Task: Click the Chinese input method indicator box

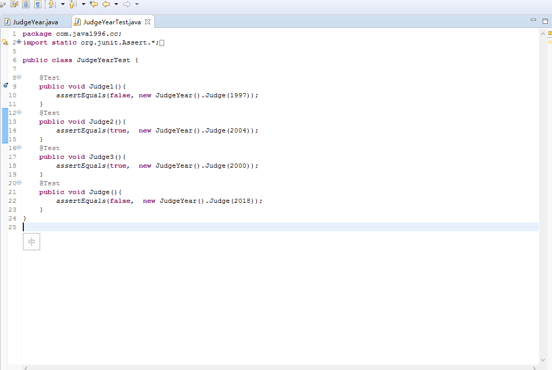Action: (32, 242)
